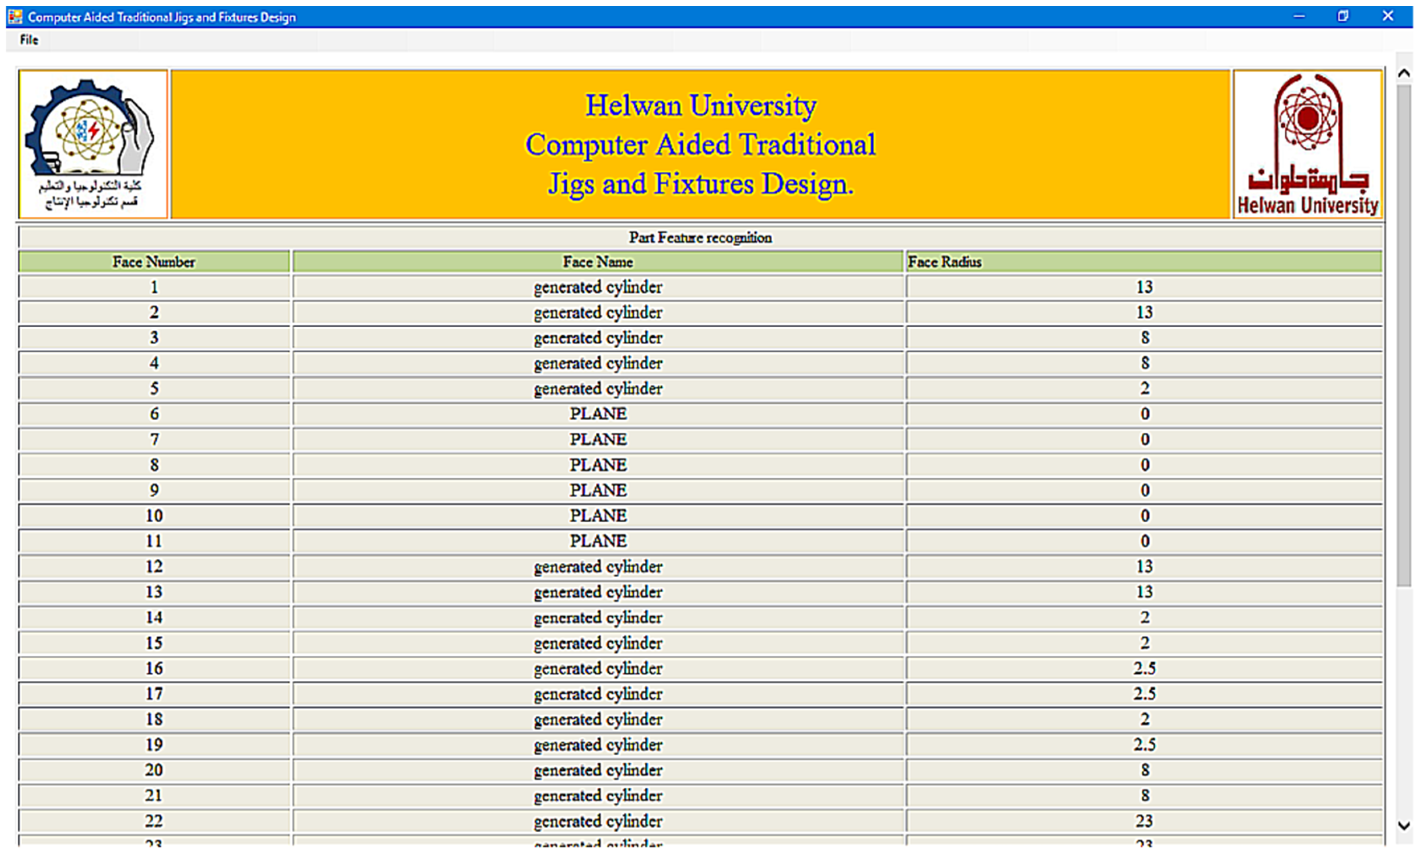
Task: Click radius 2.5 cell for face 16
Action: point(1144,669)
